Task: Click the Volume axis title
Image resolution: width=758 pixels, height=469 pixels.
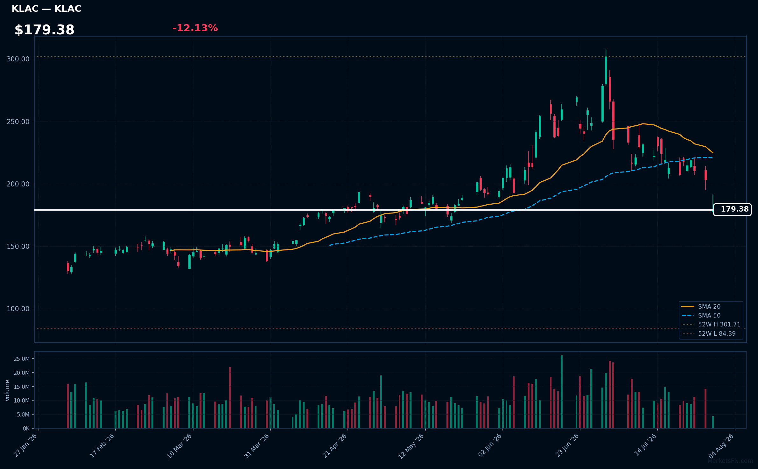Action: click(7, 390)
